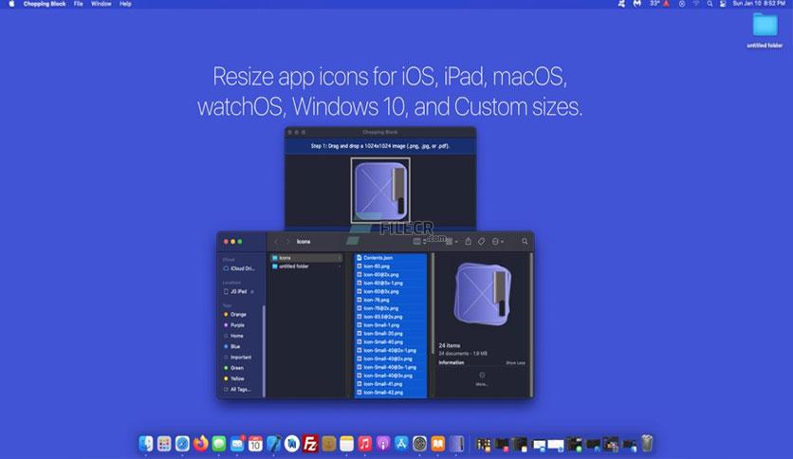
Task: Click the Finder forward arrow
Action: (x=287, y=242)
